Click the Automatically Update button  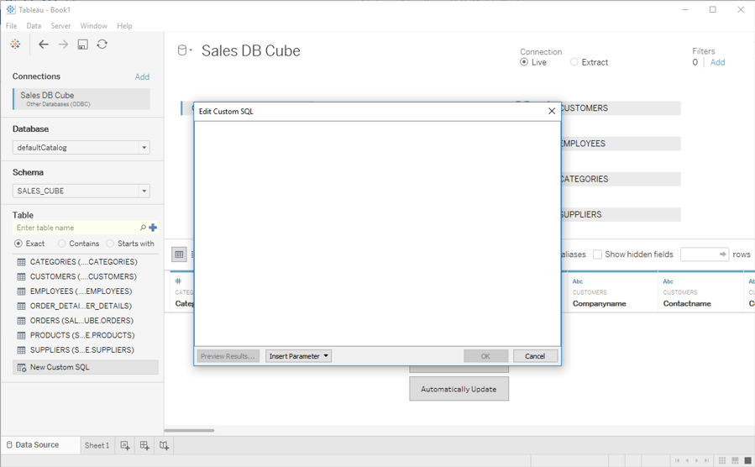[459, 389]
